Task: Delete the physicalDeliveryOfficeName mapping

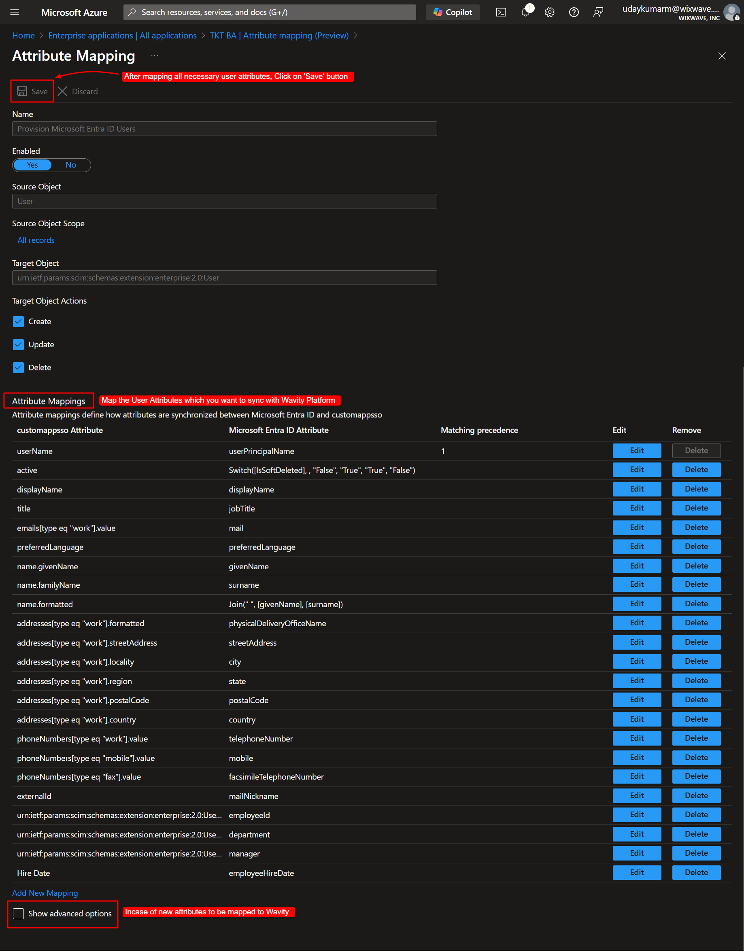Action: pos(696,623)
